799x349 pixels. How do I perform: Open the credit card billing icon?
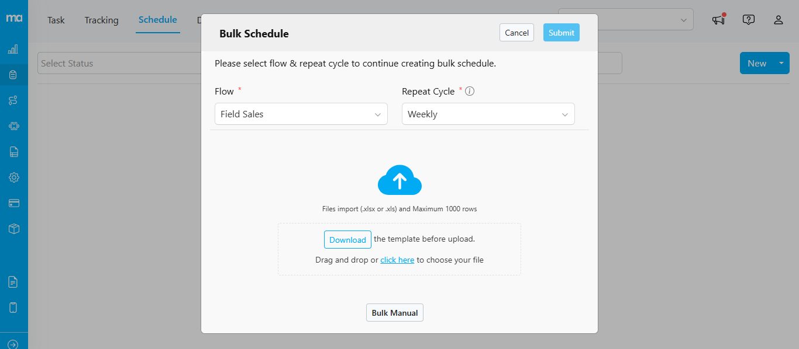13,203
